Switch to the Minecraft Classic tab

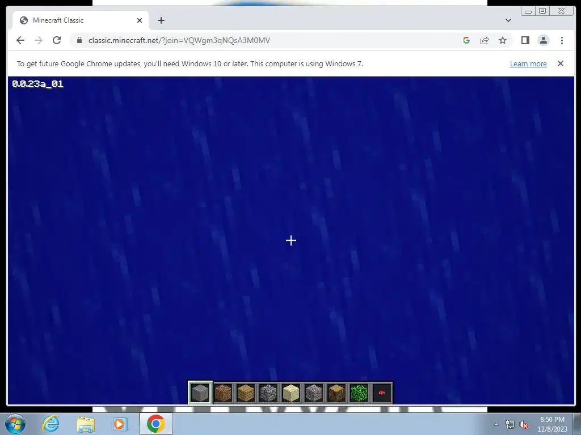(81, 20)
